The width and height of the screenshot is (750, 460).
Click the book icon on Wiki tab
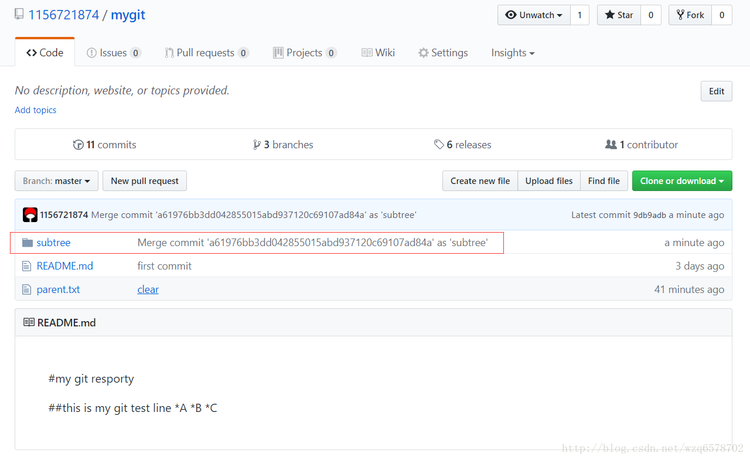coord(367,53)
